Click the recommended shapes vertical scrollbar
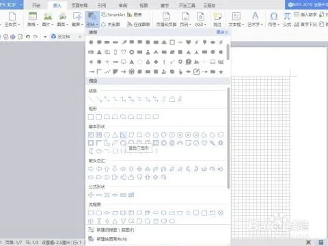The image size is (328, 246). coord(228,52)
